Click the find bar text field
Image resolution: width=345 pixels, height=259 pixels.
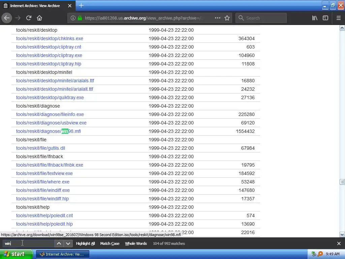click(x=28, y=243)
